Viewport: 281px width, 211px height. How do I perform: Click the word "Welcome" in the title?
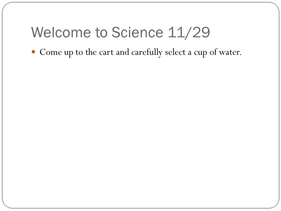(x=61, y=32)
